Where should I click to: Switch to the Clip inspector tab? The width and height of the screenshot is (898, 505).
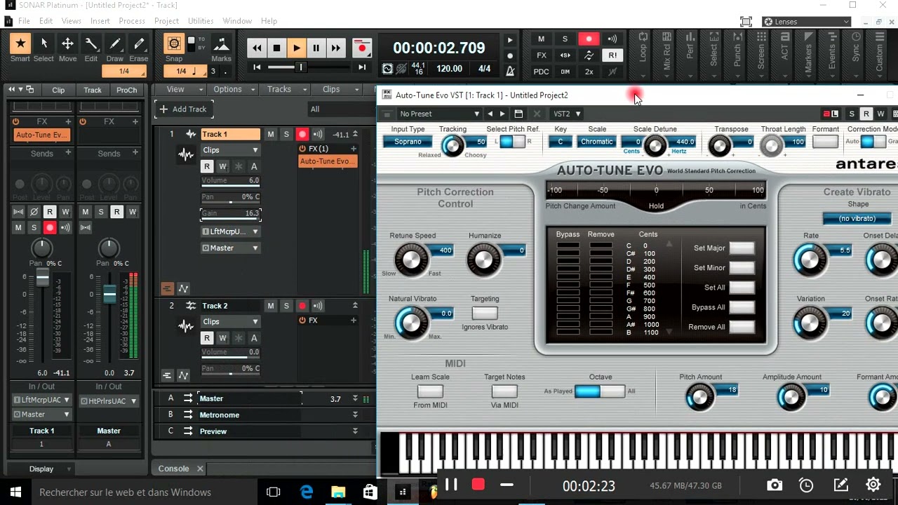[x=58, y=90]
